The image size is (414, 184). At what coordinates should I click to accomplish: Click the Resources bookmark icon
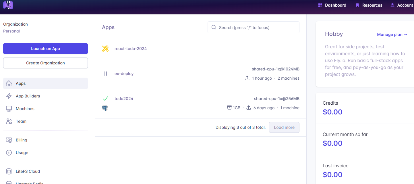357,5
